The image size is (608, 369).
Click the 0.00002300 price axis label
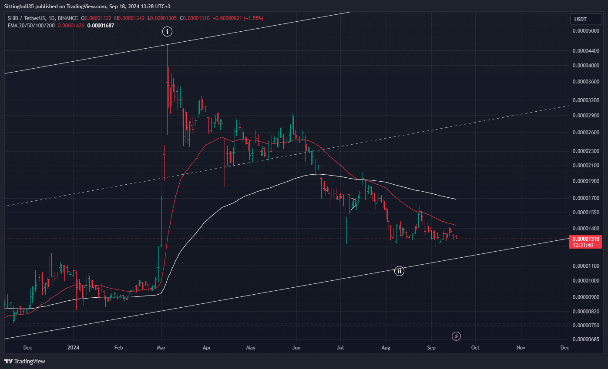pos(587,151)
